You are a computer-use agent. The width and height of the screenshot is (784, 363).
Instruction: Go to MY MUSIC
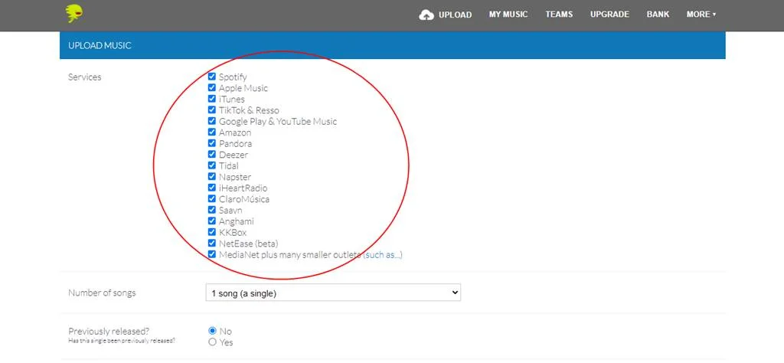tap(508, 15)
